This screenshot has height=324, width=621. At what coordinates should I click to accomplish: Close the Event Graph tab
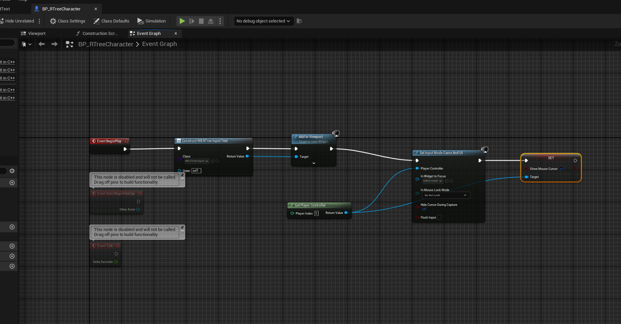[x=176, y=34]
